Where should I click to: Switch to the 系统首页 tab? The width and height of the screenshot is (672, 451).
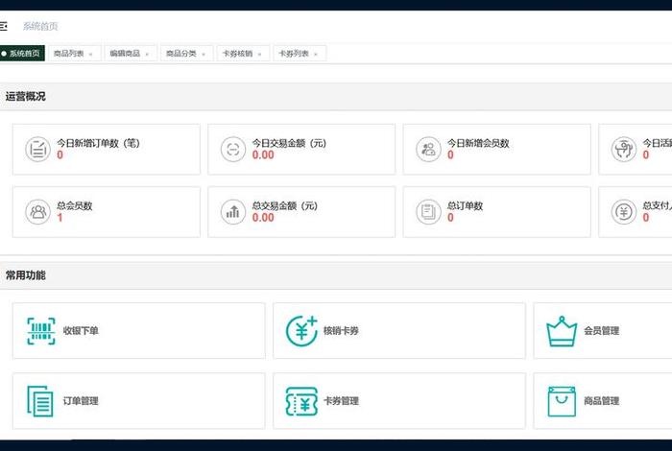point(22,54)
